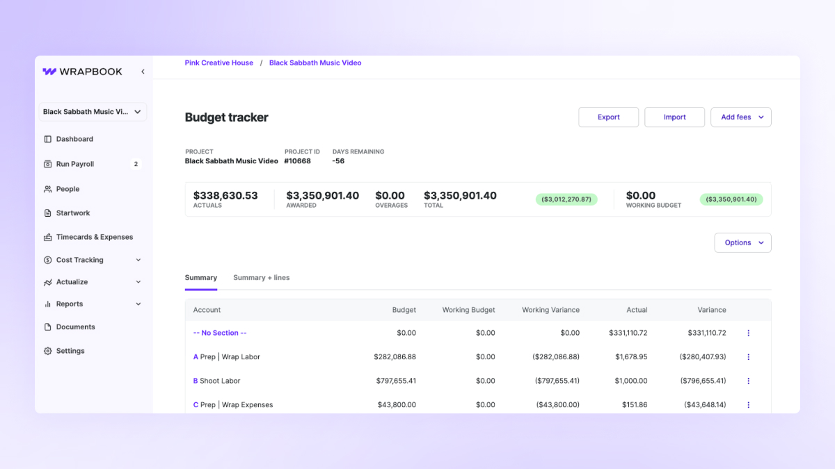Expand the Cost Tracking submenu chevron

coord(138,260)
